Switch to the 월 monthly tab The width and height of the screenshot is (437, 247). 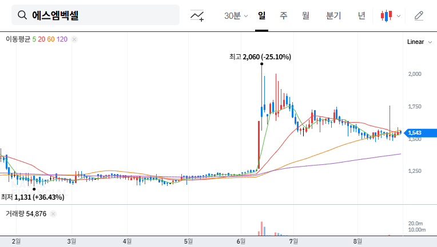pyautogui.click(x=306, y=15)
